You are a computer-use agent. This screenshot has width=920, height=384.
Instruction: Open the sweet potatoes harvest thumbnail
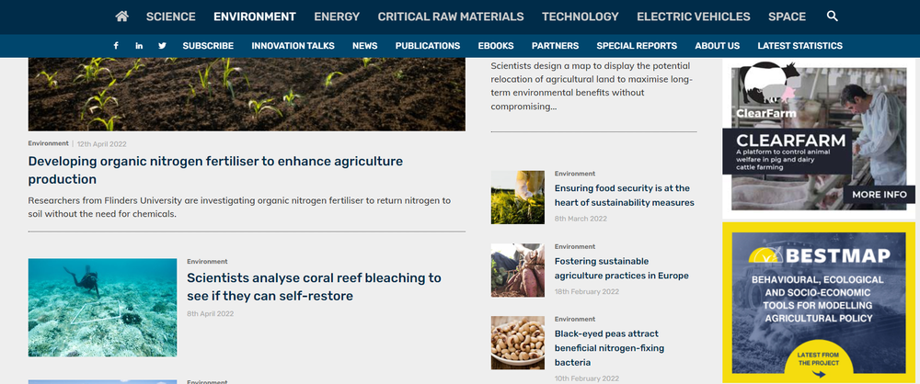click(517, 270)
